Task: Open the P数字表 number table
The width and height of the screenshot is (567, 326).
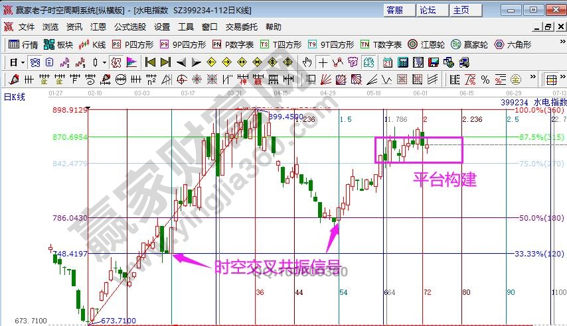Action: (x=233, y=44)
